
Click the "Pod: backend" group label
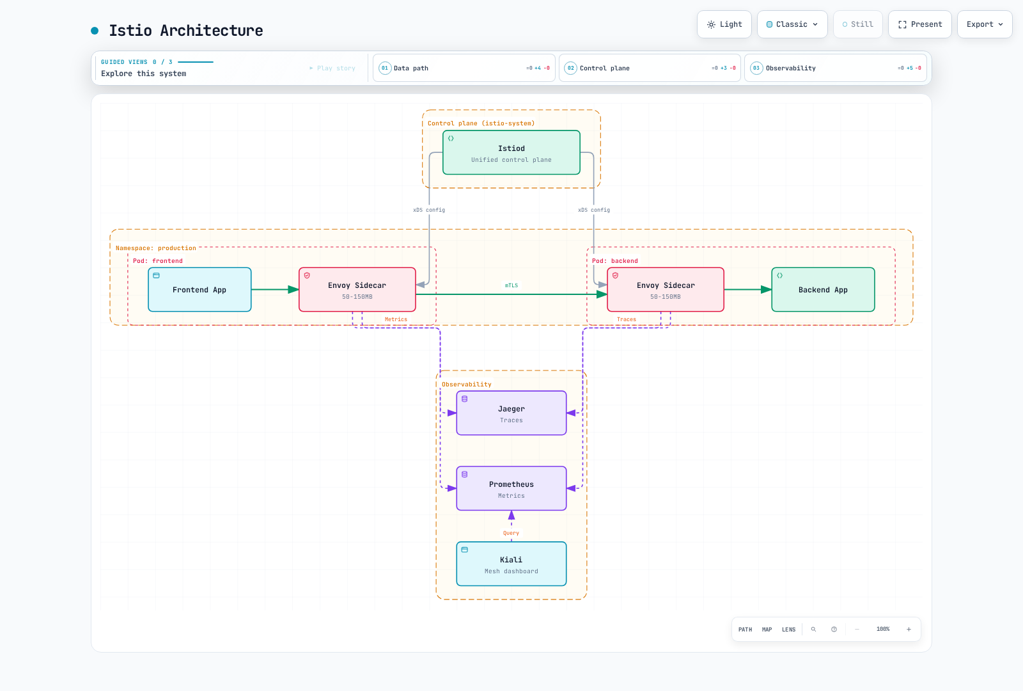click(615, 261)
